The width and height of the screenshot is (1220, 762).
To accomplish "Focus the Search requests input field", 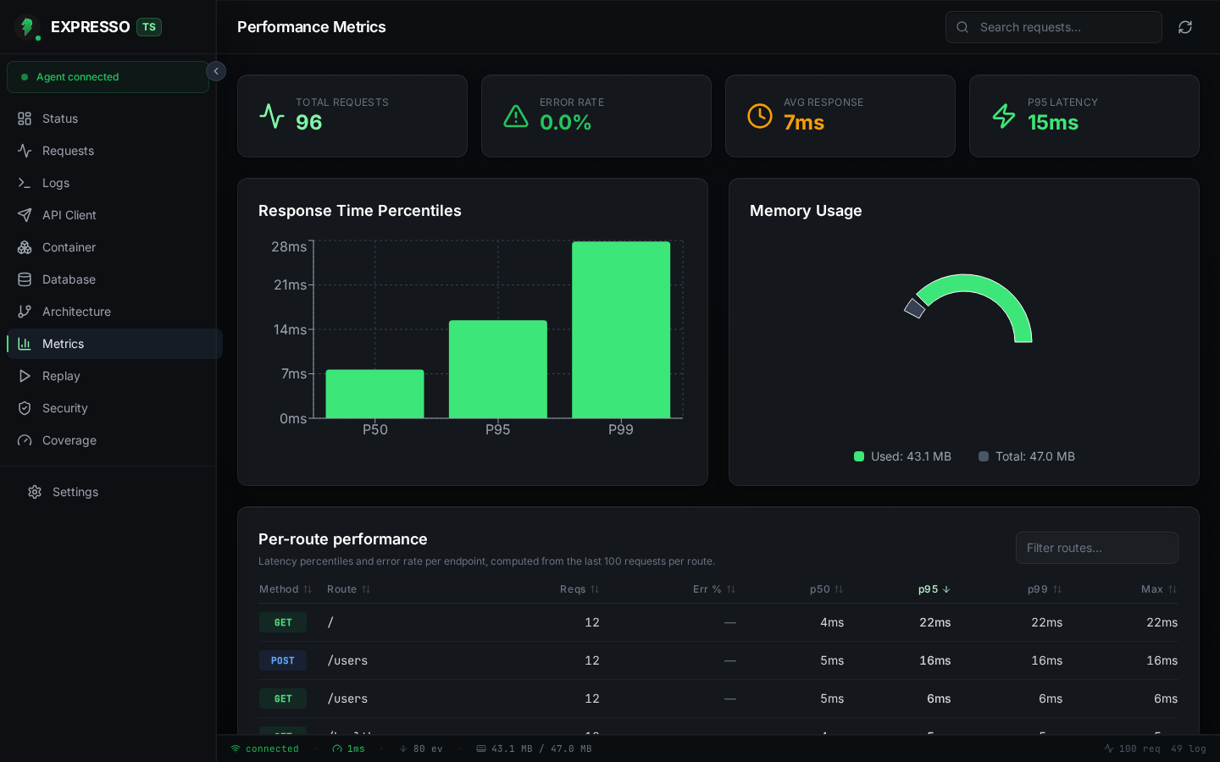I will tap(1053, 27).
